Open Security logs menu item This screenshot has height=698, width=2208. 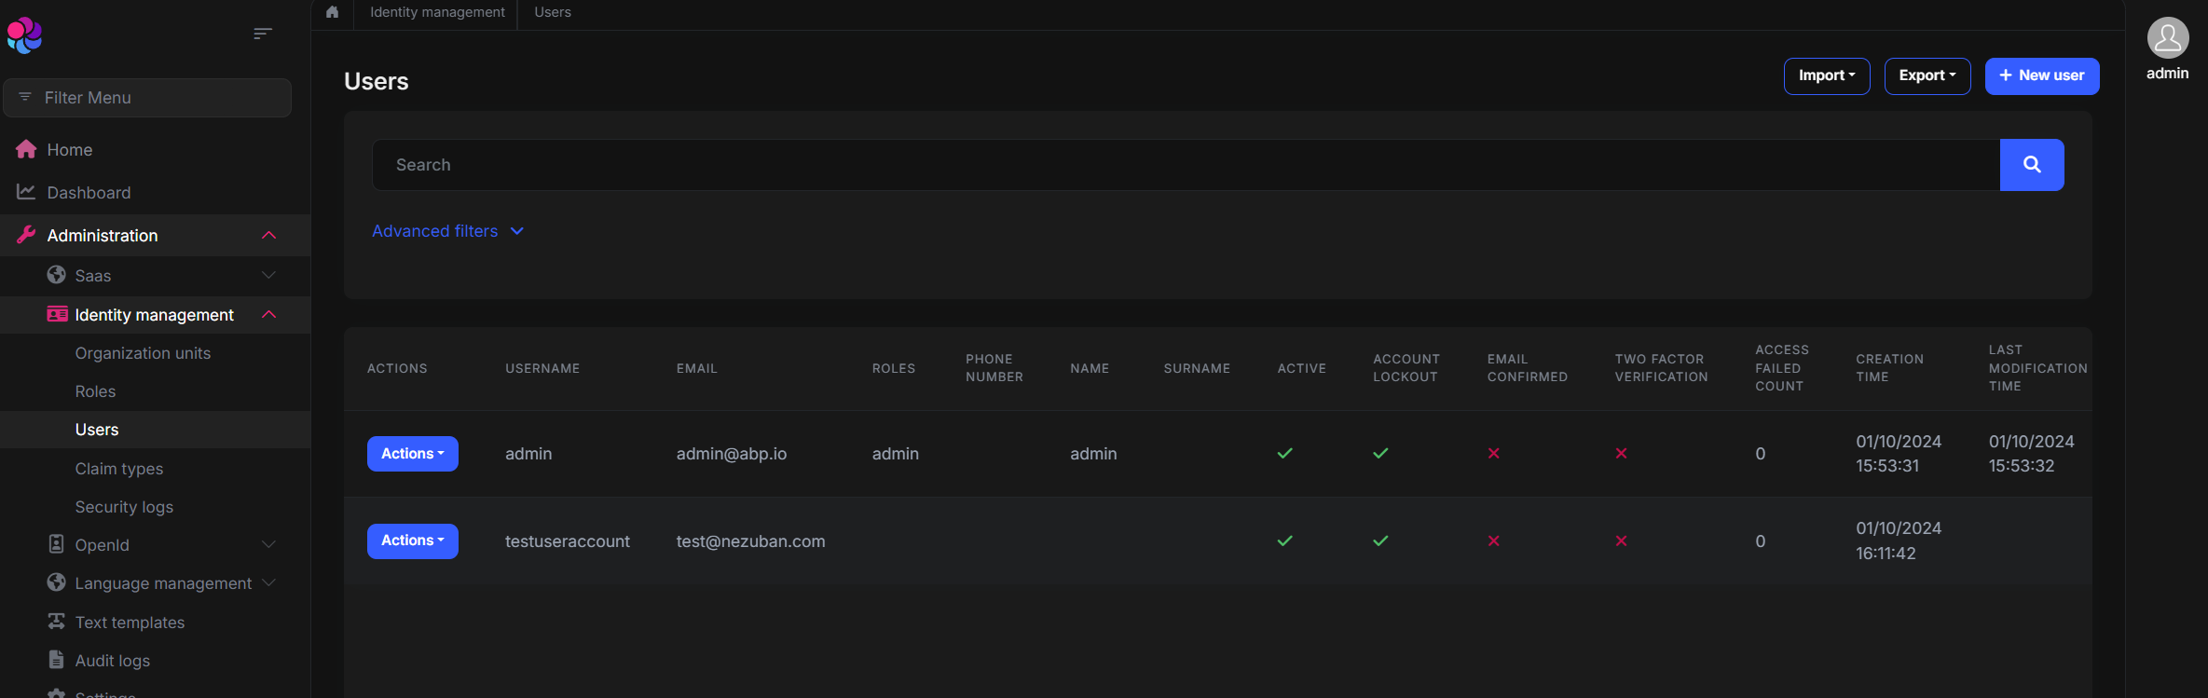[124, 507]
